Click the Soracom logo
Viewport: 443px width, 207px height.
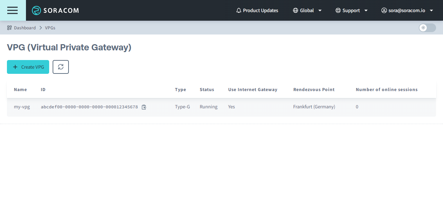pos(55,10)
